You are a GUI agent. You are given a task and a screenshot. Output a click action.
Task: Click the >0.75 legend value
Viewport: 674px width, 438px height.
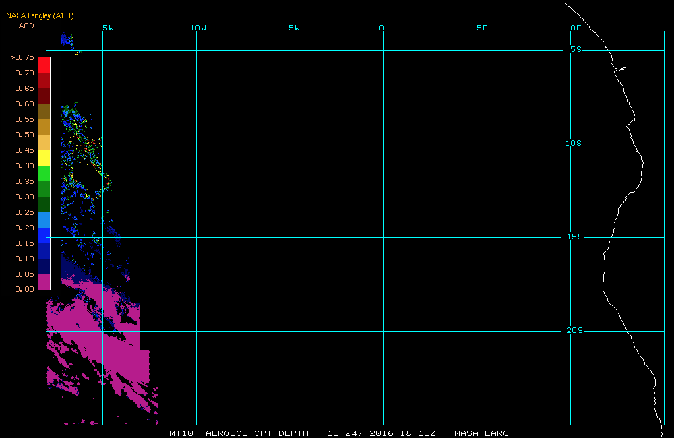click(22, 57)
